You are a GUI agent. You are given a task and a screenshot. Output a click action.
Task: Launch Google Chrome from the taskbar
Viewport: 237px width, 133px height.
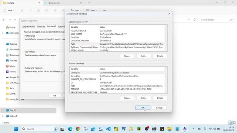tap(78, 129)
